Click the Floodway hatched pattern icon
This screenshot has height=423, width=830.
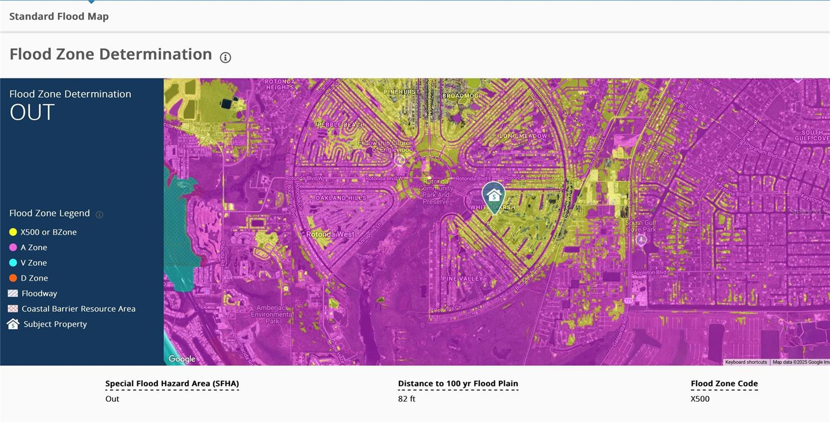tap(13, 293)
